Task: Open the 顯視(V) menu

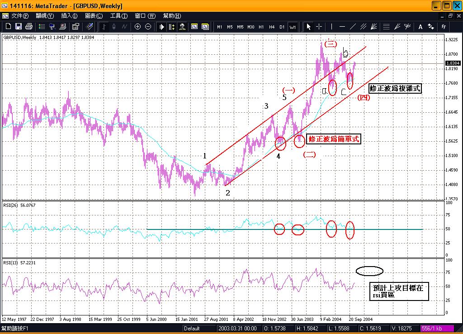Action: click(x=45, y=16)
